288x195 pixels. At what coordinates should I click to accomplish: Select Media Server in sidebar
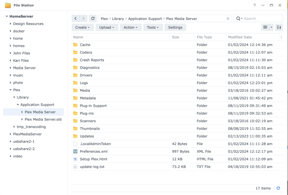(24, 68)
